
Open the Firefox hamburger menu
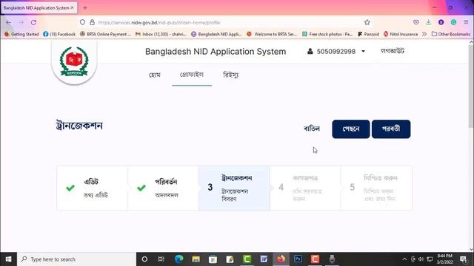[466, 22]
